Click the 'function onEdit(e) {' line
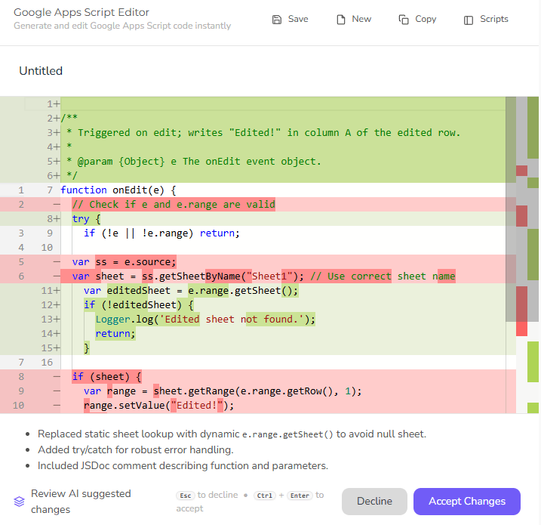Viewport: 541px width, 525px height. coord(118,190)
